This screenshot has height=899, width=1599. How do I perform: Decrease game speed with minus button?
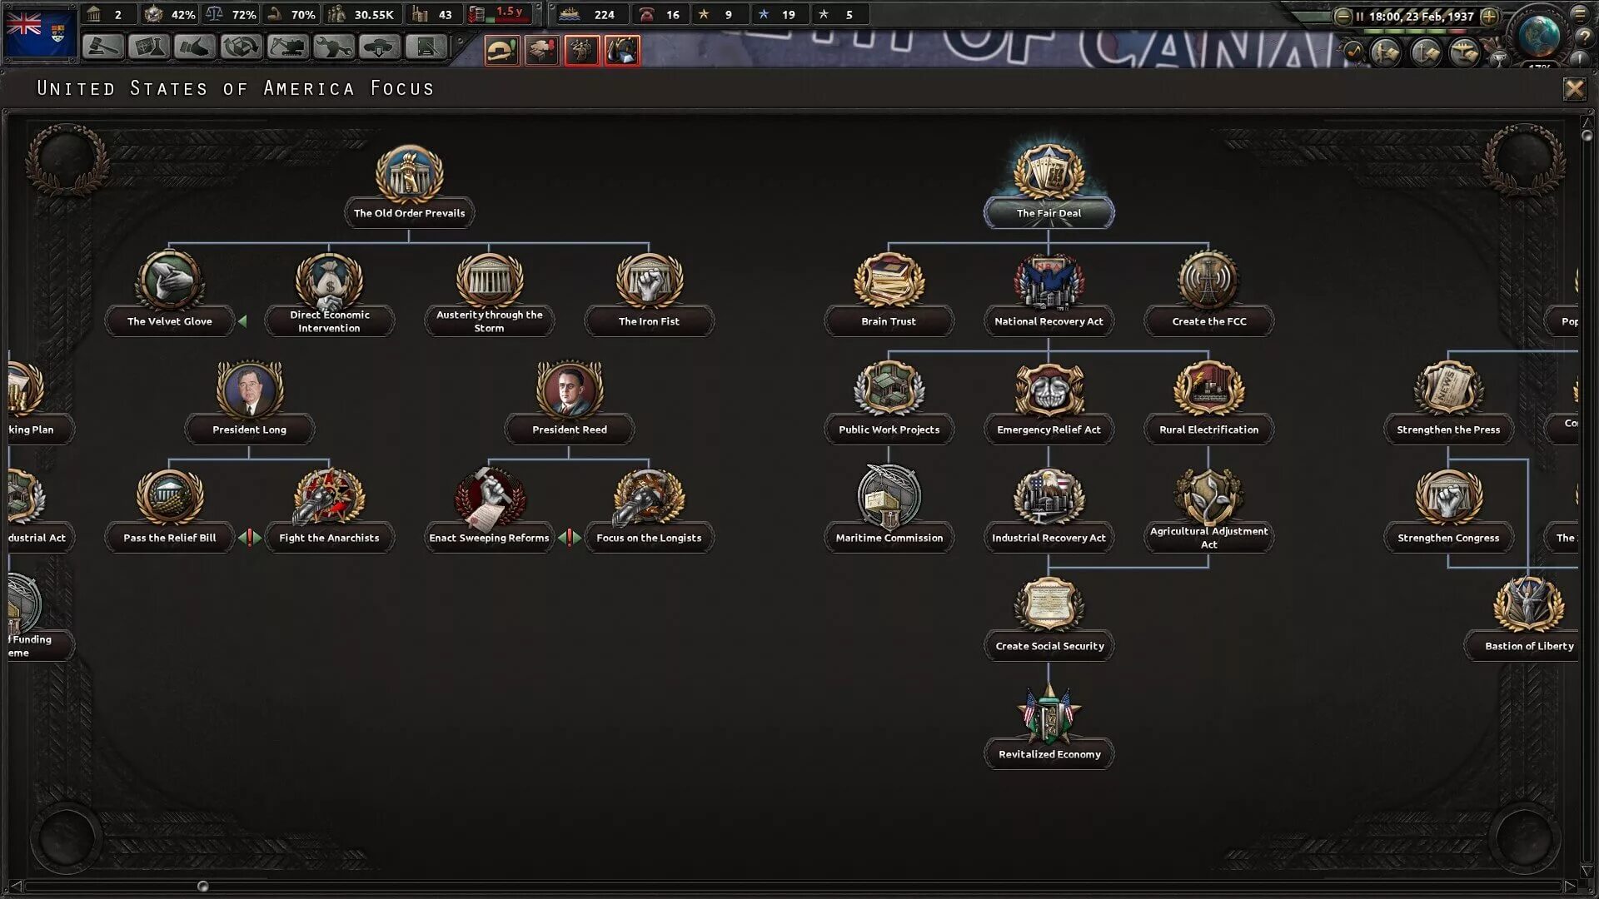coord(1342,16)
